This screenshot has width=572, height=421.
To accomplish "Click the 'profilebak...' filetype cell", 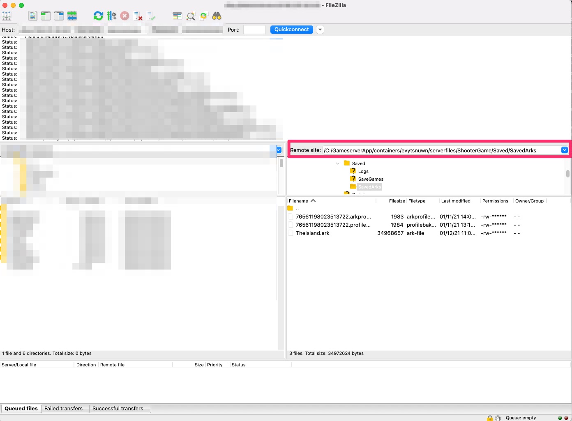I will tap(421, 225).
